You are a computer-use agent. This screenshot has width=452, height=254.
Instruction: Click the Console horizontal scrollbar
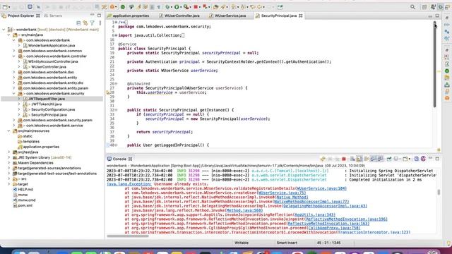(128, 236)
